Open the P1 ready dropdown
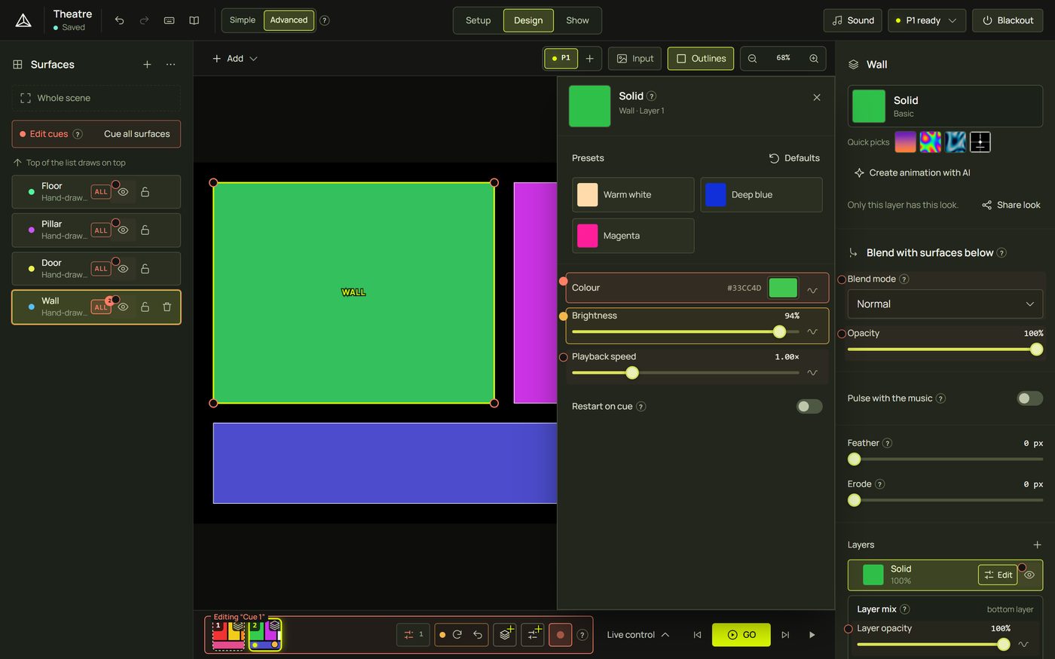Screen dimensions: 1055x659 click(x=926, y=20)
